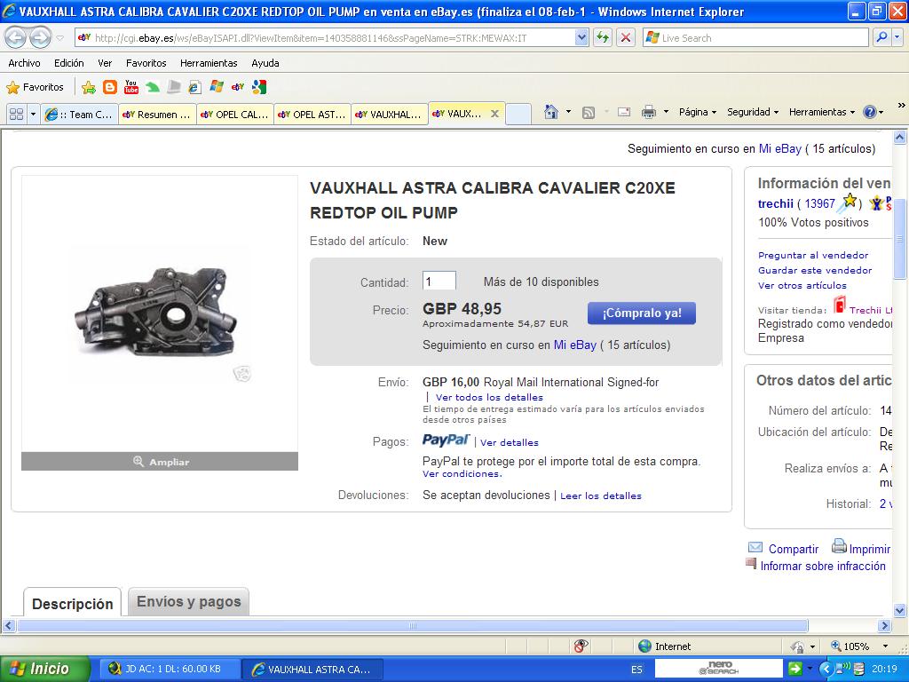
Task: Open seller profile 'trechii'
Action: pos(775,203)
